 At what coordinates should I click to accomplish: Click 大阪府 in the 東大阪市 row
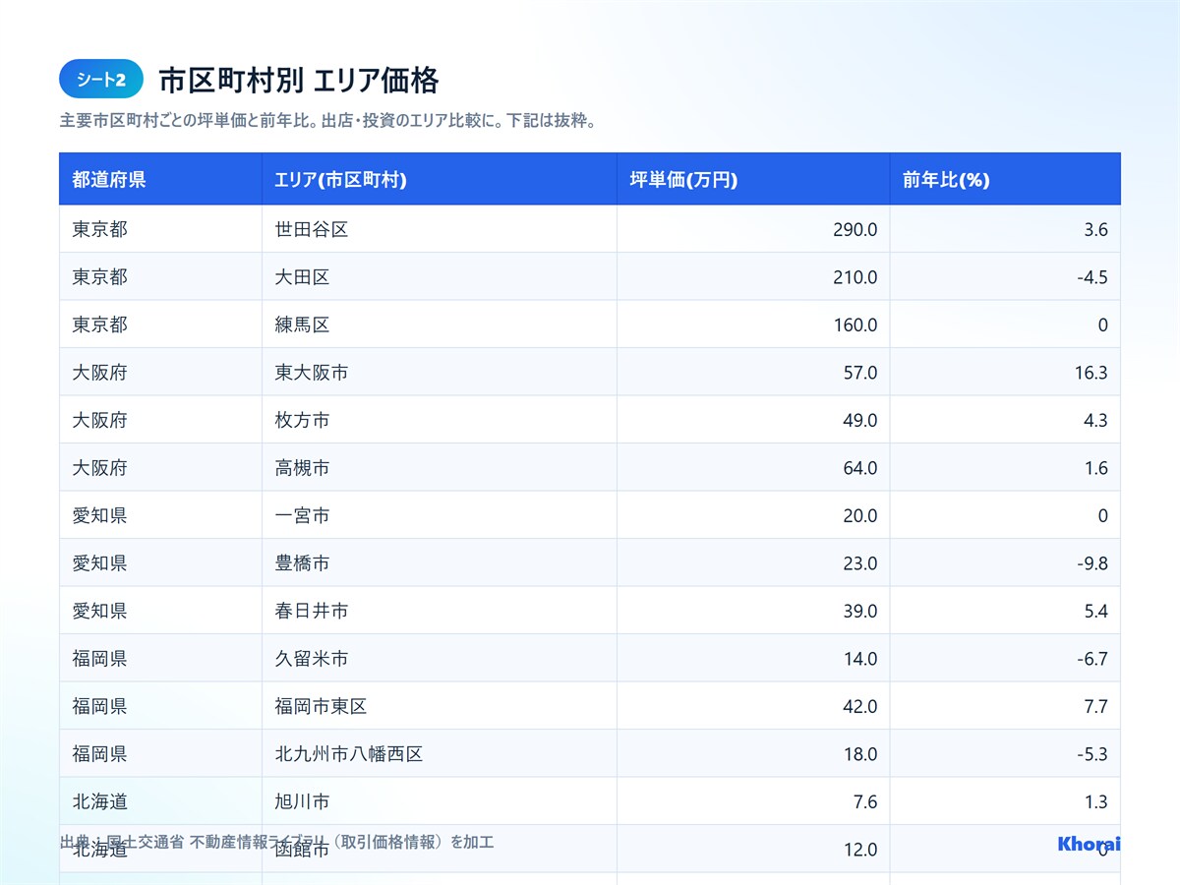tap(99, 373)
